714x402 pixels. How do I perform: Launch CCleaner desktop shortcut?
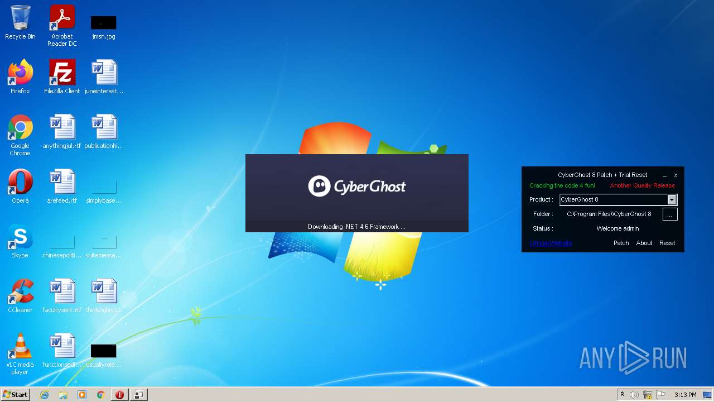pyautogui.click(x=20, y=296)
